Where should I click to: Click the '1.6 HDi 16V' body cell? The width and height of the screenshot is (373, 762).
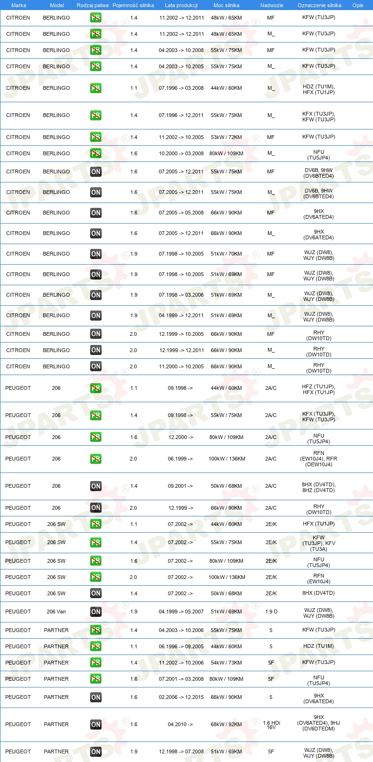[271, 725]
